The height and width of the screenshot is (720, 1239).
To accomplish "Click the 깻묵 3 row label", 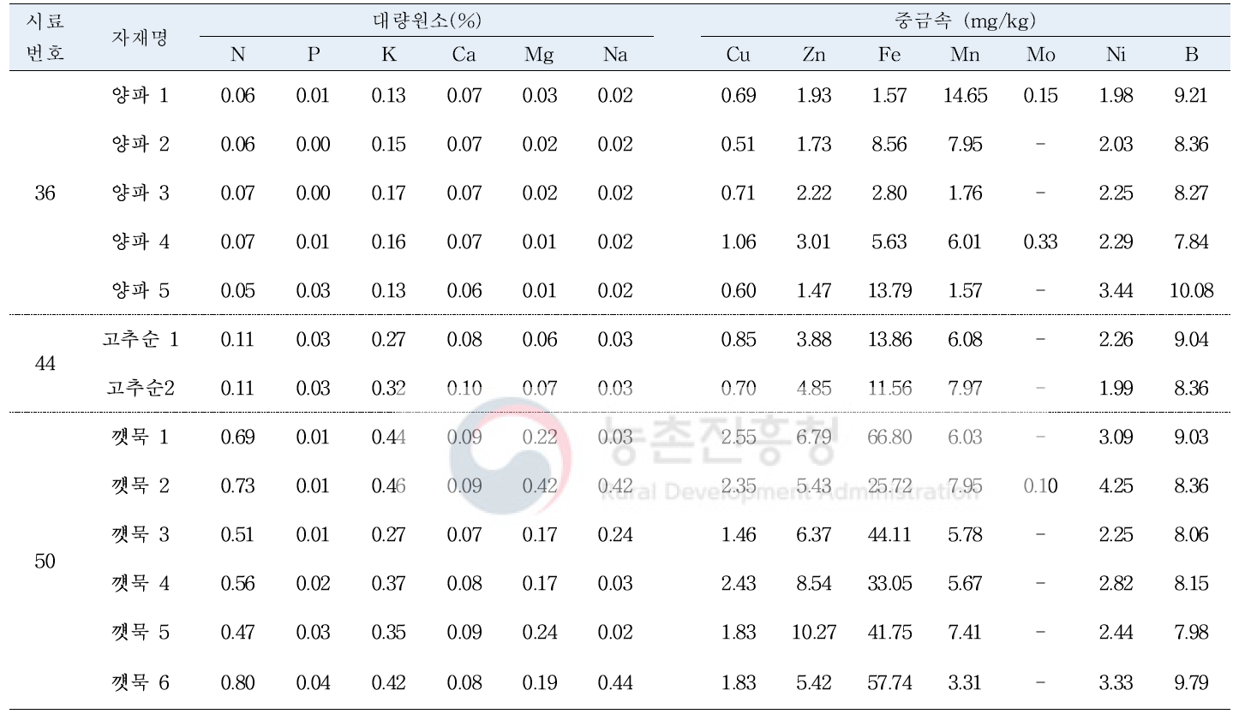I will [x=141, y=534].
